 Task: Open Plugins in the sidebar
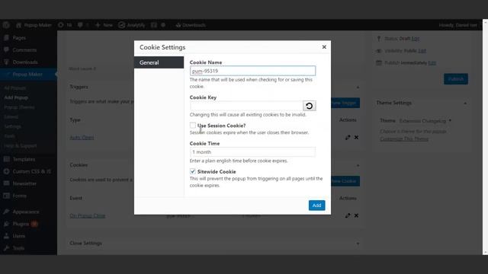21,224
